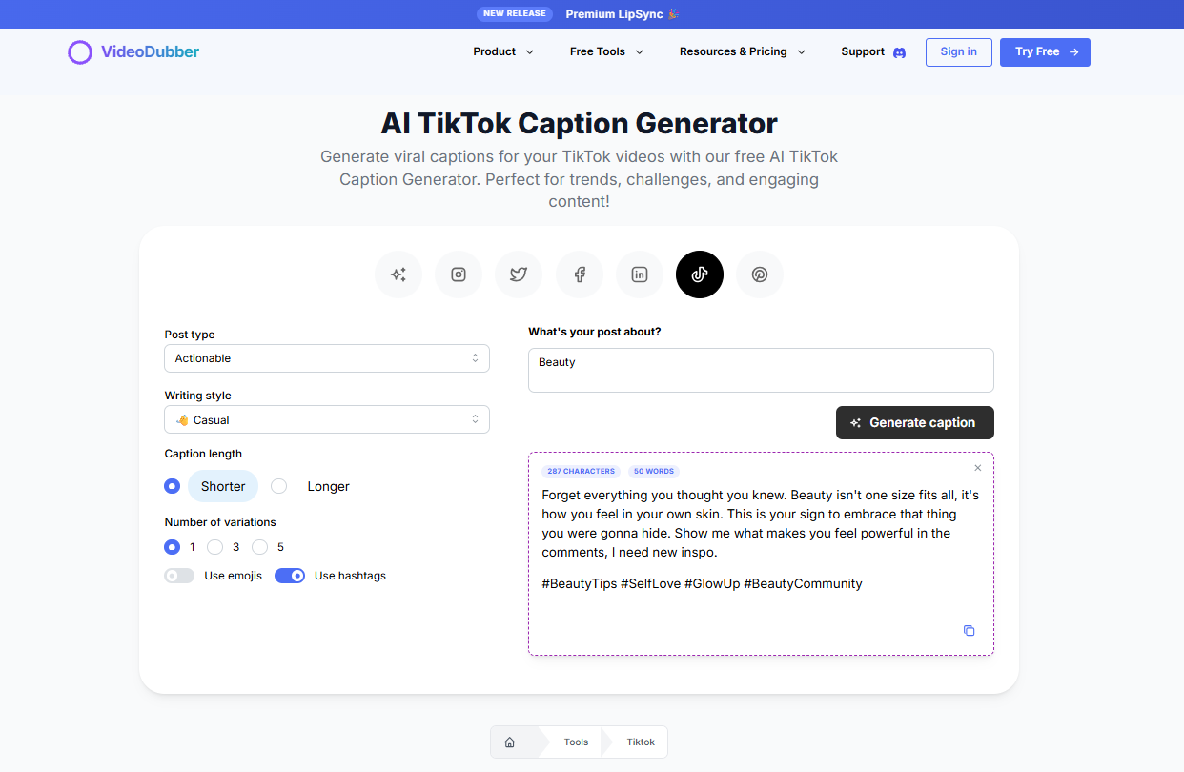
Task: Select the Instagram platform icon
Action: [459, 274]
